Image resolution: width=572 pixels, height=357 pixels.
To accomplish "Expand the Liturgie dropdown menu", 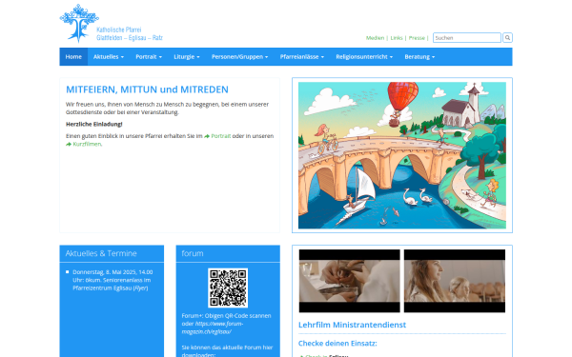I will [x=187, y=57].
